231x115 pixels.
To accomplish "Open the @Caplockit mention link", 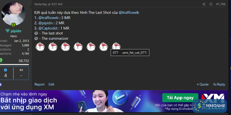I will pyautogui.click(x=48, y=28).
